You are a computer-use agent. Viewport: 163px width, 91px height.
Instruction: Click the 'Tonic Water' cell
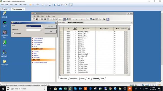[87, 50]
